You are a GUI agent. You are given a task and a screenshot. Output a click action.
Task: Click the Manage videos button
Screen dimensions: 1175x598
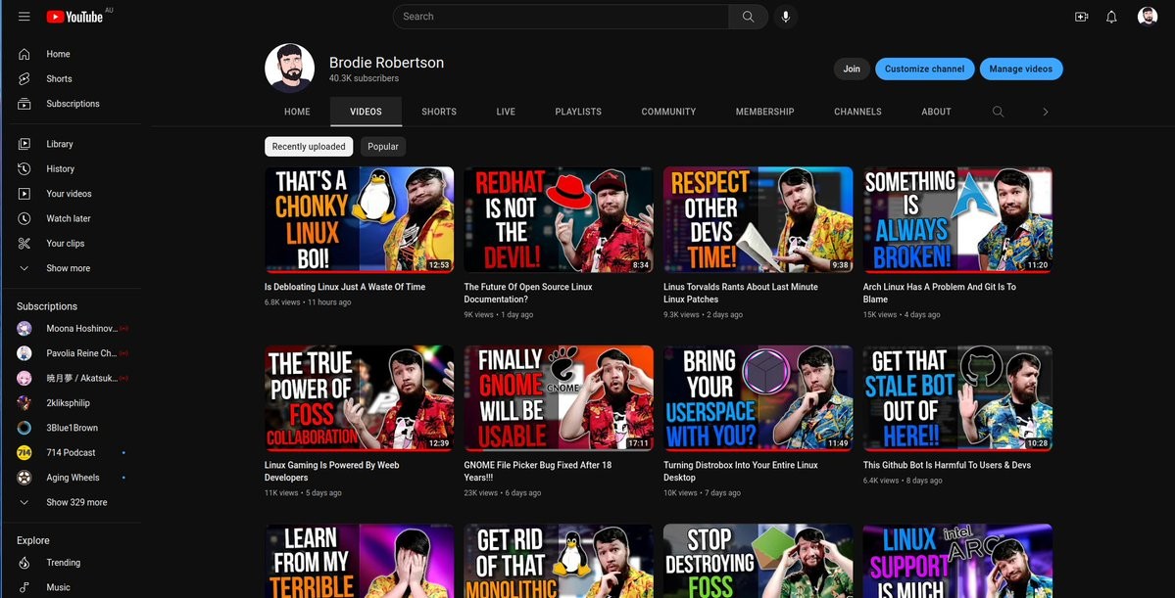point(1020,69)
